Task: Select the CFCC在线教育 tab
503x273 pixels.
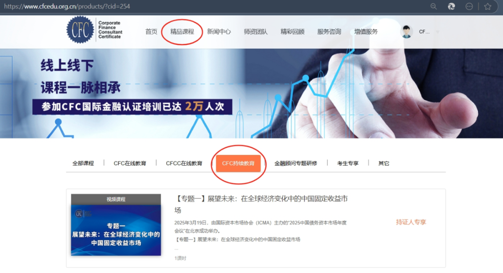Action: click(x=184, y=163)
